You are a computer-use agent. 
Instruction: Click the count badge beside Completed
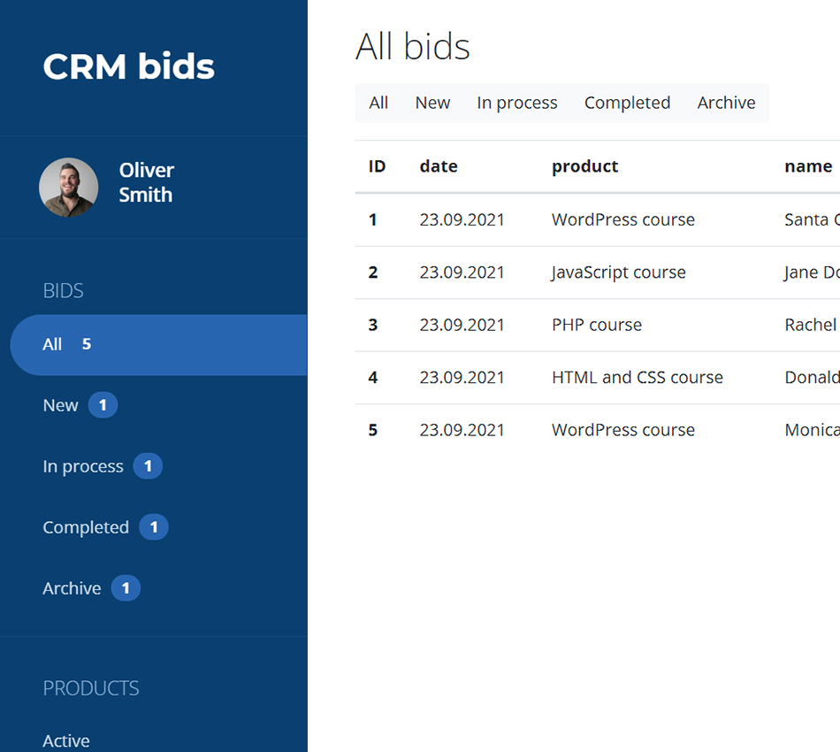pos(154,527)
